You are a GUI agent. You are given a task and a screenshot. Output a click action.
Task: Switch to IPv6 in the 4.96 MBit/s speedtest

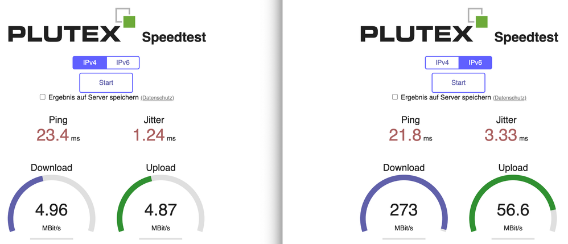122,63
